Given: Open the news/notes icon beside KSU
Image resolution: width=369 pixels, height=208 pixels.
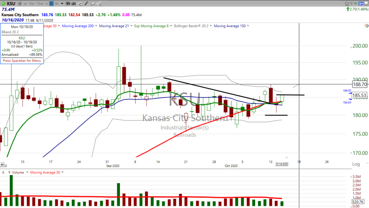Looking at the screenshot, I should 19,3.
